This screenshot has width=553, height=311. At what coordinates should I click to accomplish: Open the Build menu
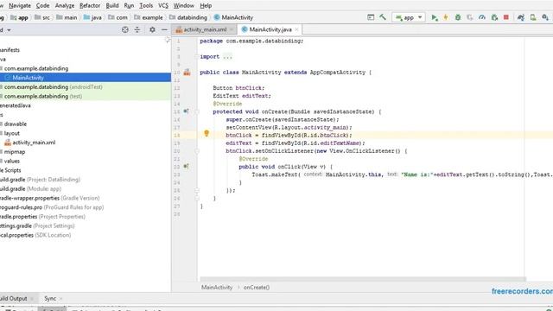click(112, 6)
